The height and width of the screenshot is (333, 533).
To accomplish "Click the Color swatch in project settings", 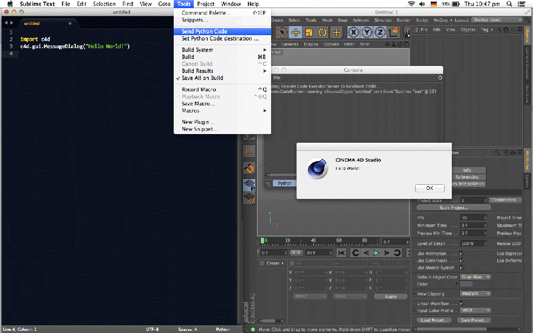I will [x=466, y=284].
